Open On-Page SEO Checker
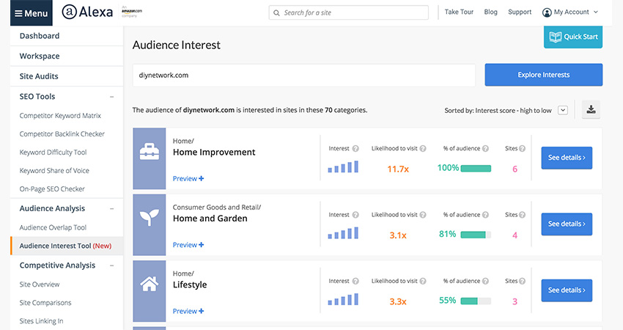This screenshot has width=623, height=330. pos(52,189)
